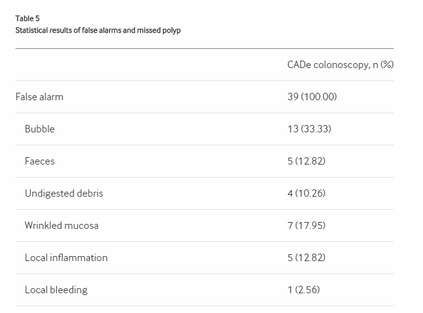Select the 'Local inflammation' row label
423x313 pixels.
(66, 257)
